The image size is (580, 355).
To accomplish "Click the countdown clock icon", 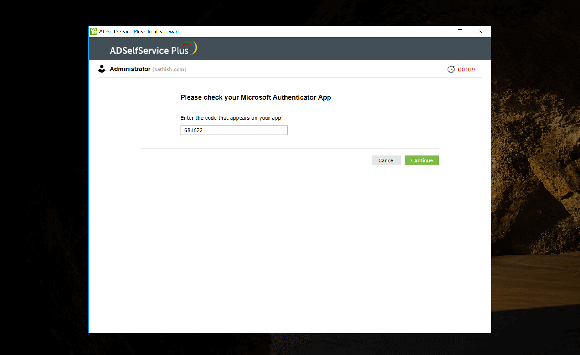I will tap(451, 69).
